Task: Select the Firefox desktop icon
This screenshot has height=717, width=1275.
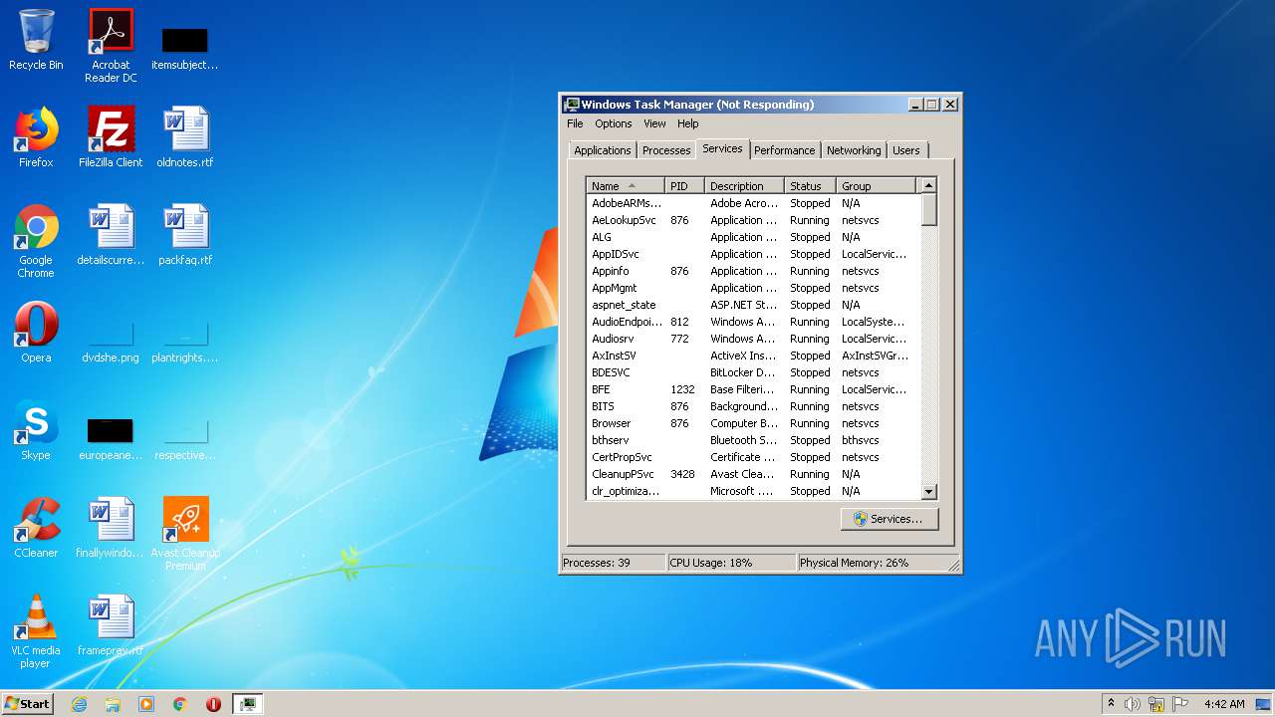Action: (x=36, y=137)
